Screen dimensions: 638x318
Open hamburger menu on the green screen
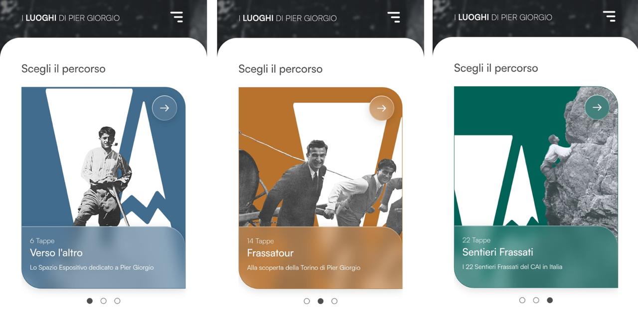click(x=609, y=16)
